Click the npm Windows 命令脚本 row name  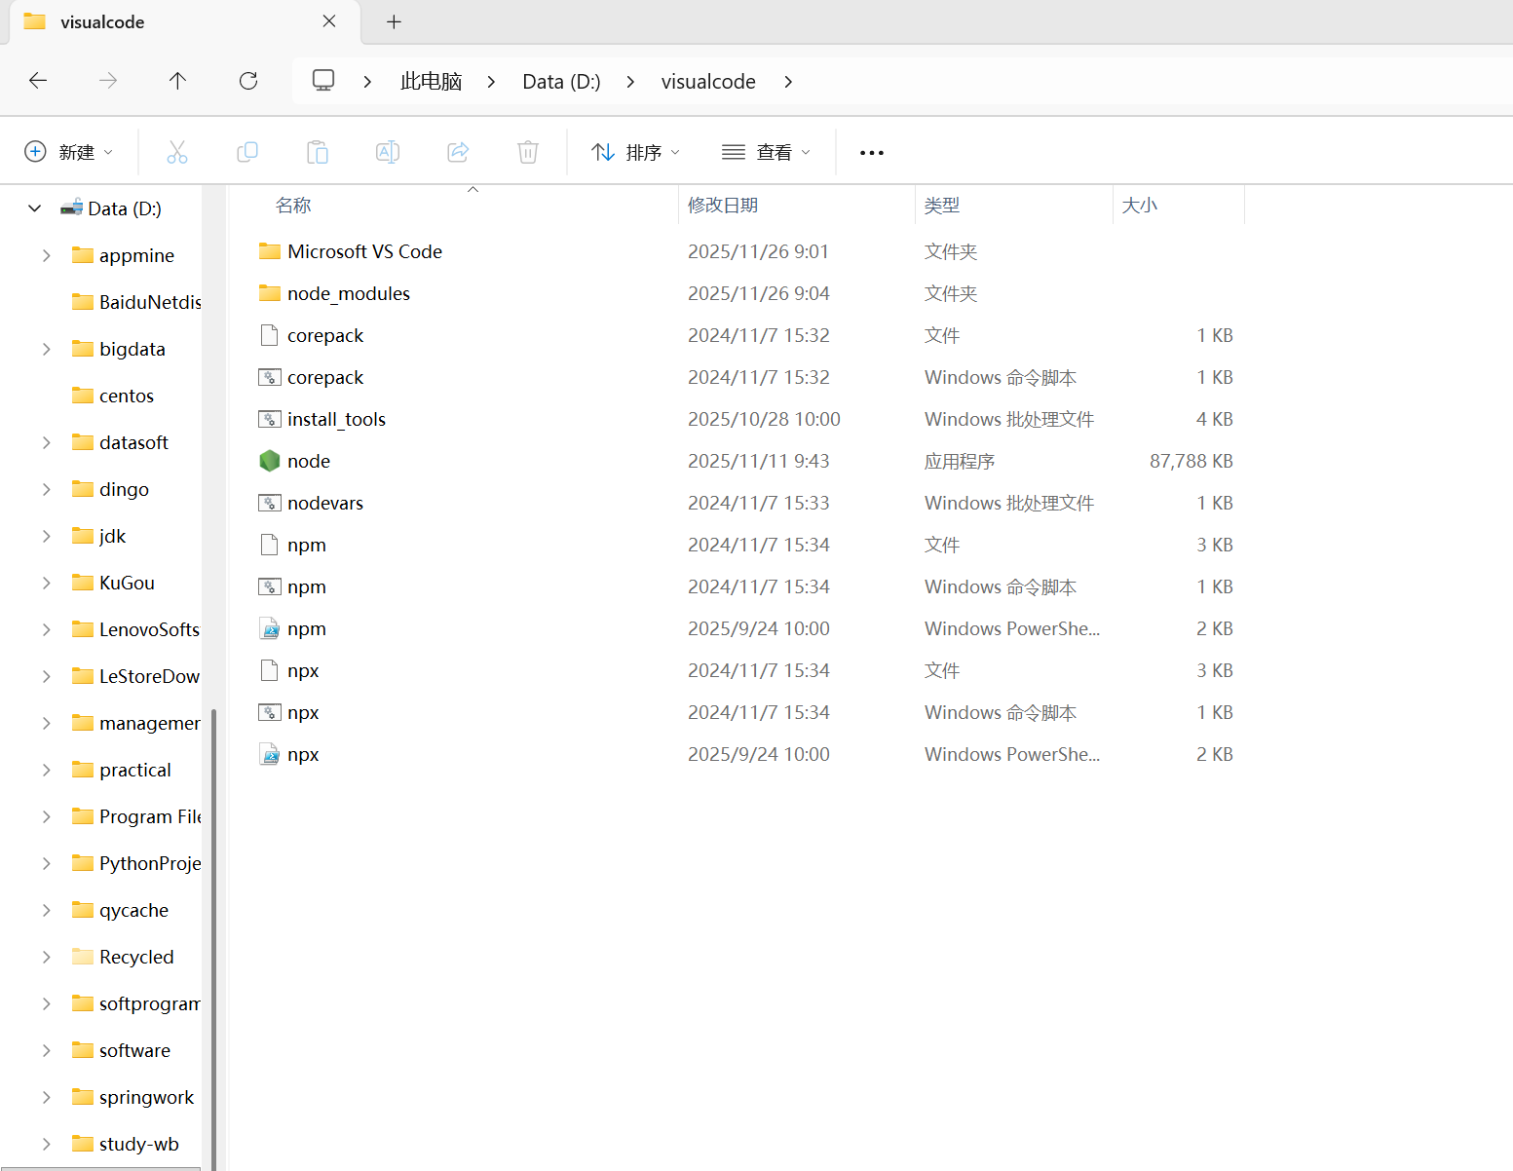coord(307,586)
